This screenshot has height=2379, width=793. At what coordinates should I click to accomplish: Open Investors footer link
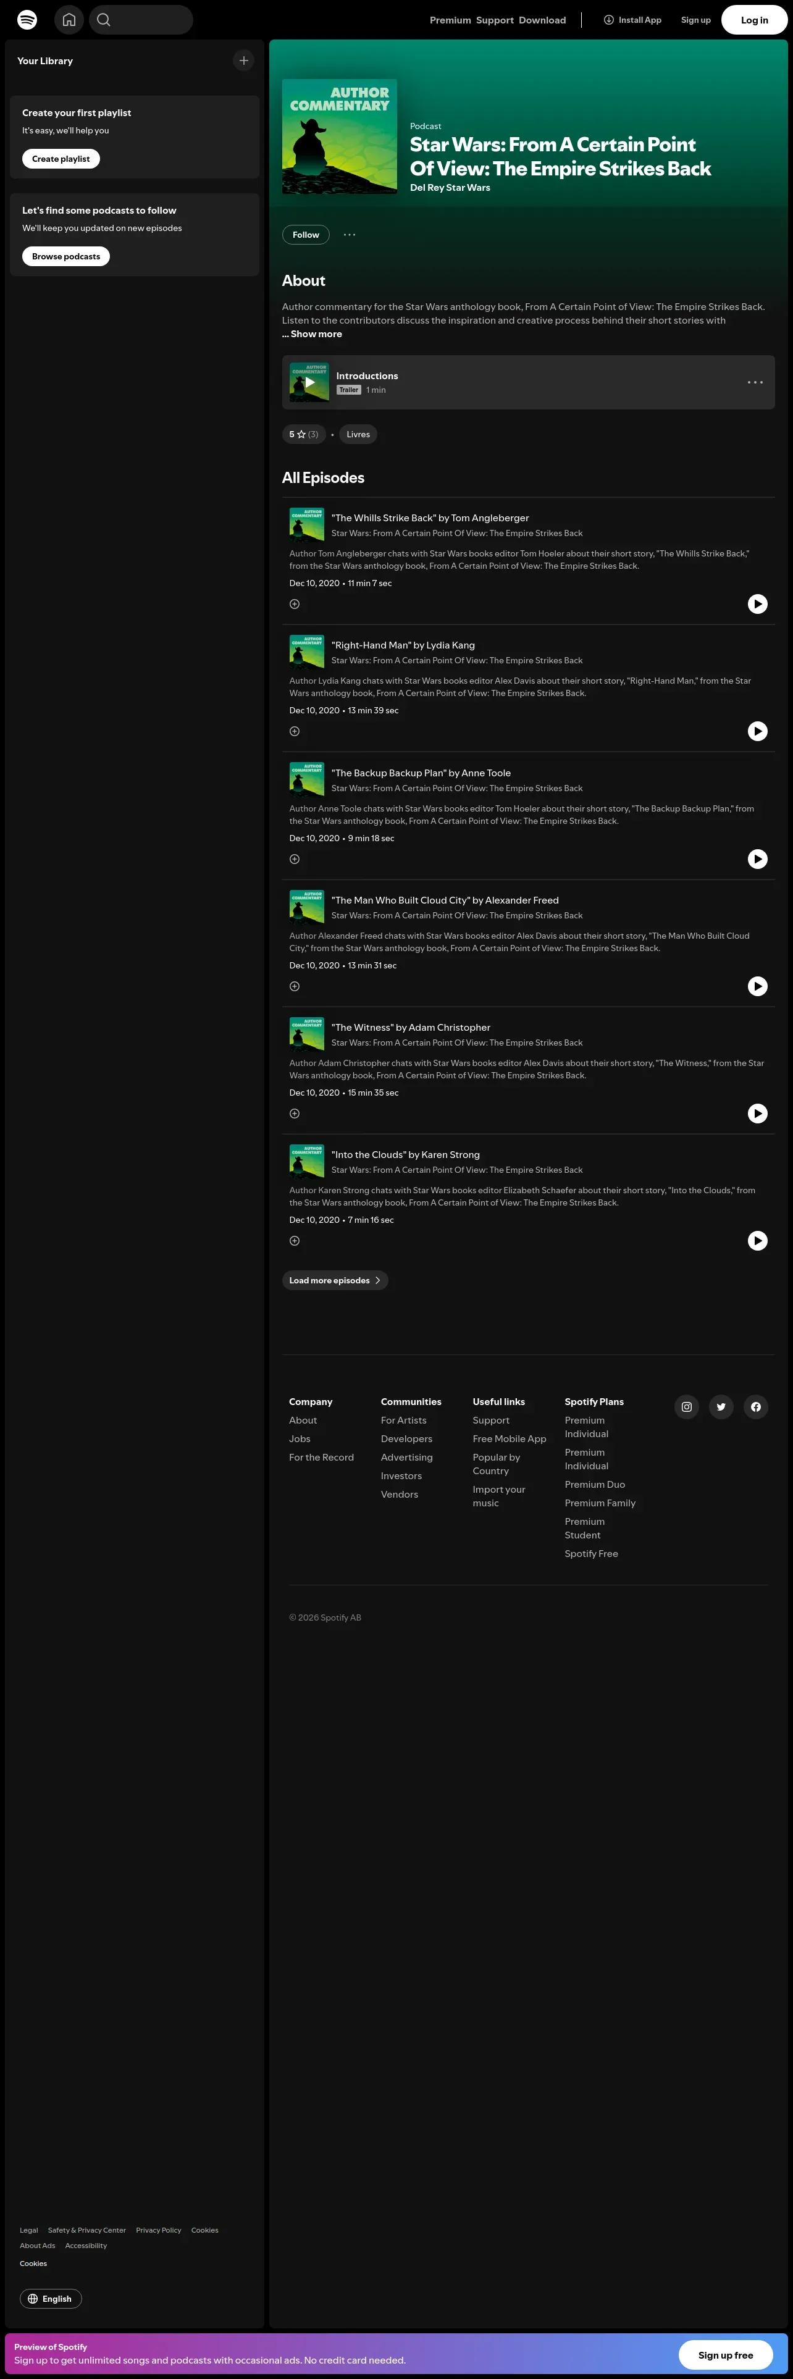tap(401, 1476)
